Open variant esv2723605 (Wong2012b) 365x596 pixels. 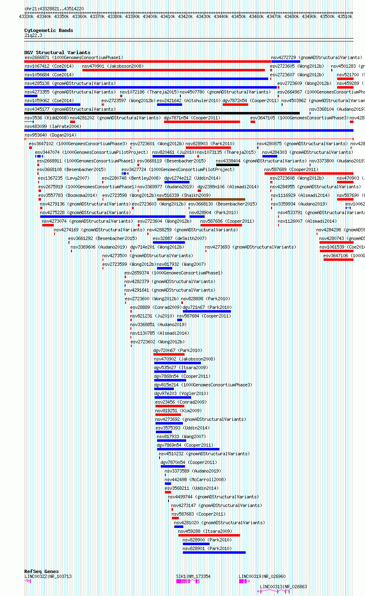(297, 66)
